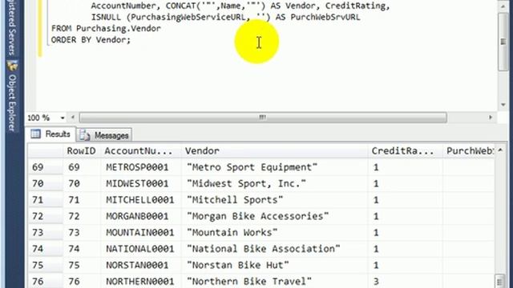This screenshot has width=513, height=288.
Task: Select the CreditRa... column header
Action: [x=406, y=151]
